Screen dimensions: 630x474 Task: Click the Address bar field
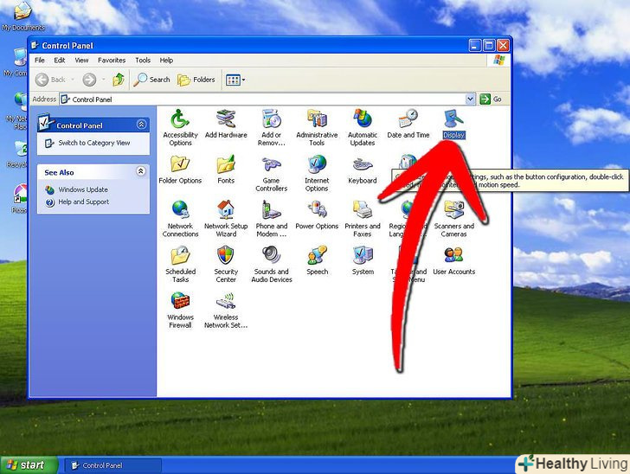tap(267, 99)
